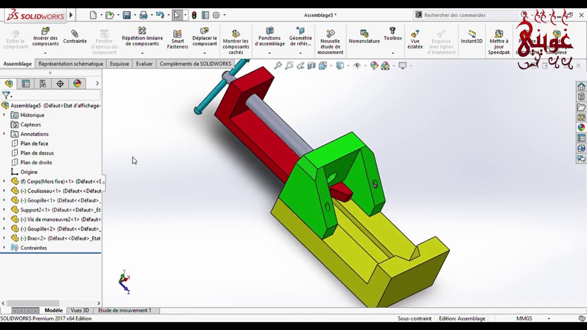This screenshot has width=587, height=330.
Task: Click the Undo arrow icon
Action: 160,15
